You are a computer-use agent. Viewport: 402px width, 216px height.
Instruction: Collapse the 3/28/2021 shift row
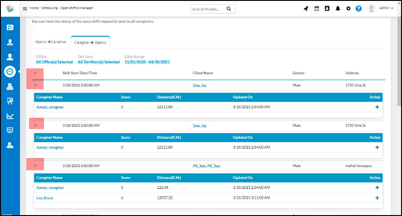(x=35, y=85)
